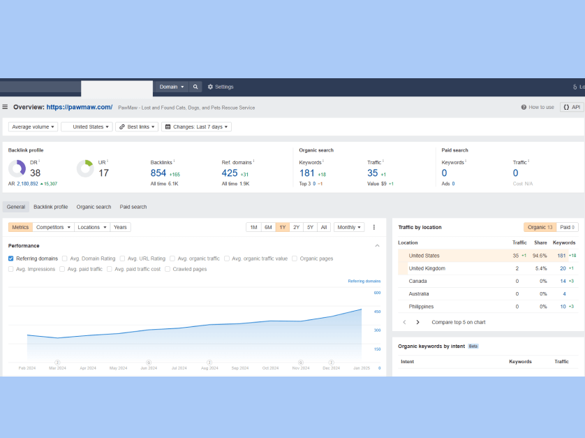
Task: Click the Backlinks count 854 link
Action: point(158,173)
